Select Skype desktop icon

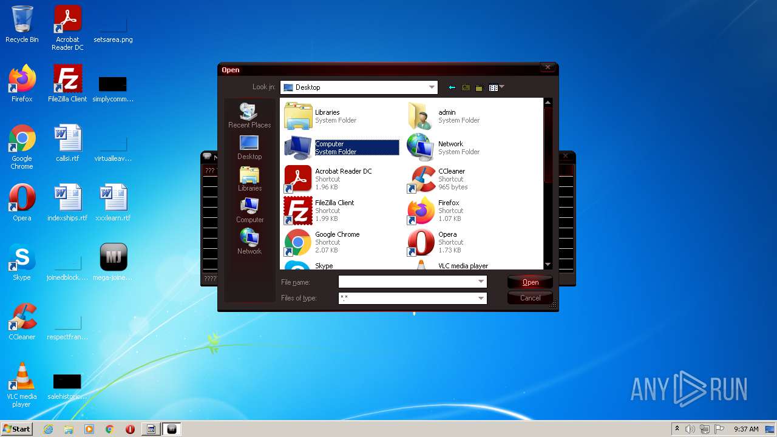pos(22,262)
